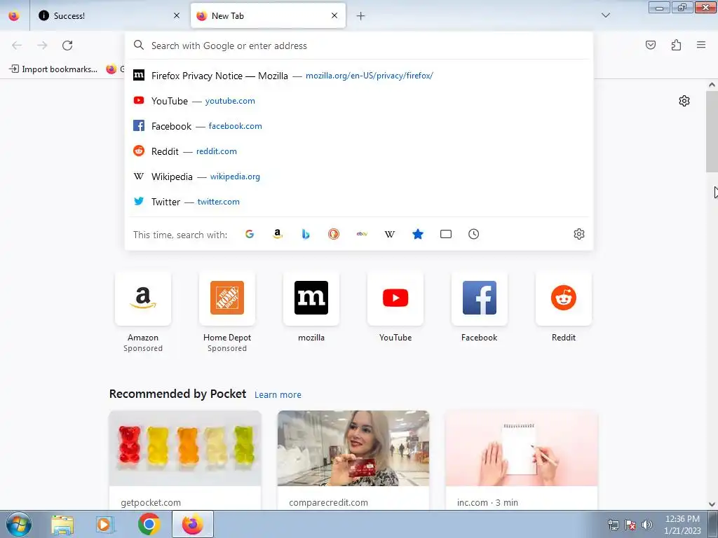Screen dimensions: 718x538
Task: Search this time with Amazon icon
Action: (x=278, y=234)
